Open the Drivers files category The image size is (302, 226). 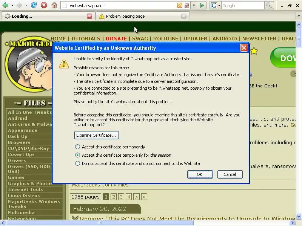point(17,160)
